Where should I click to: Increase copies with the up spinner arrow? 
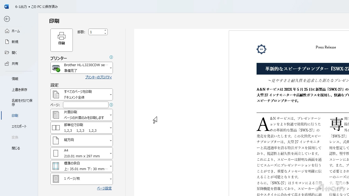[105, 30]
